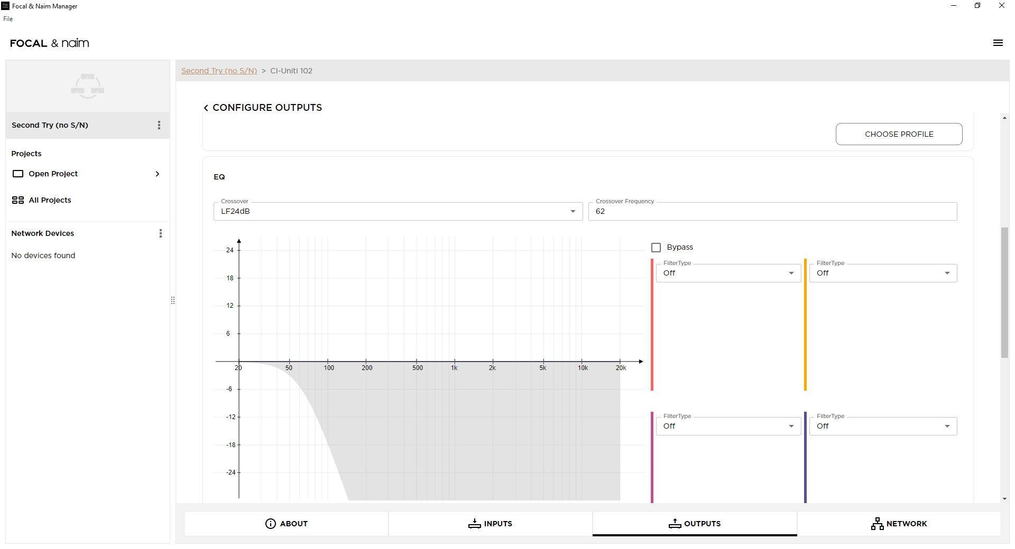Open the File menu
The image size is (1015, 549).
[x=8, y=19]
